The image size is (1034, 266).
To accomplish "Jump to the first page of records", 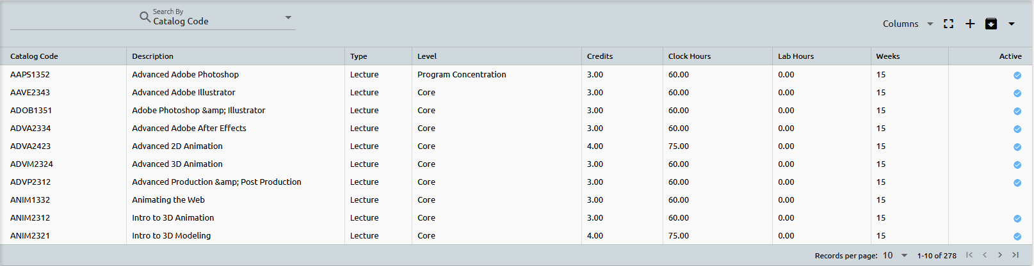I will pyautogui.click(x=969, y=255).
